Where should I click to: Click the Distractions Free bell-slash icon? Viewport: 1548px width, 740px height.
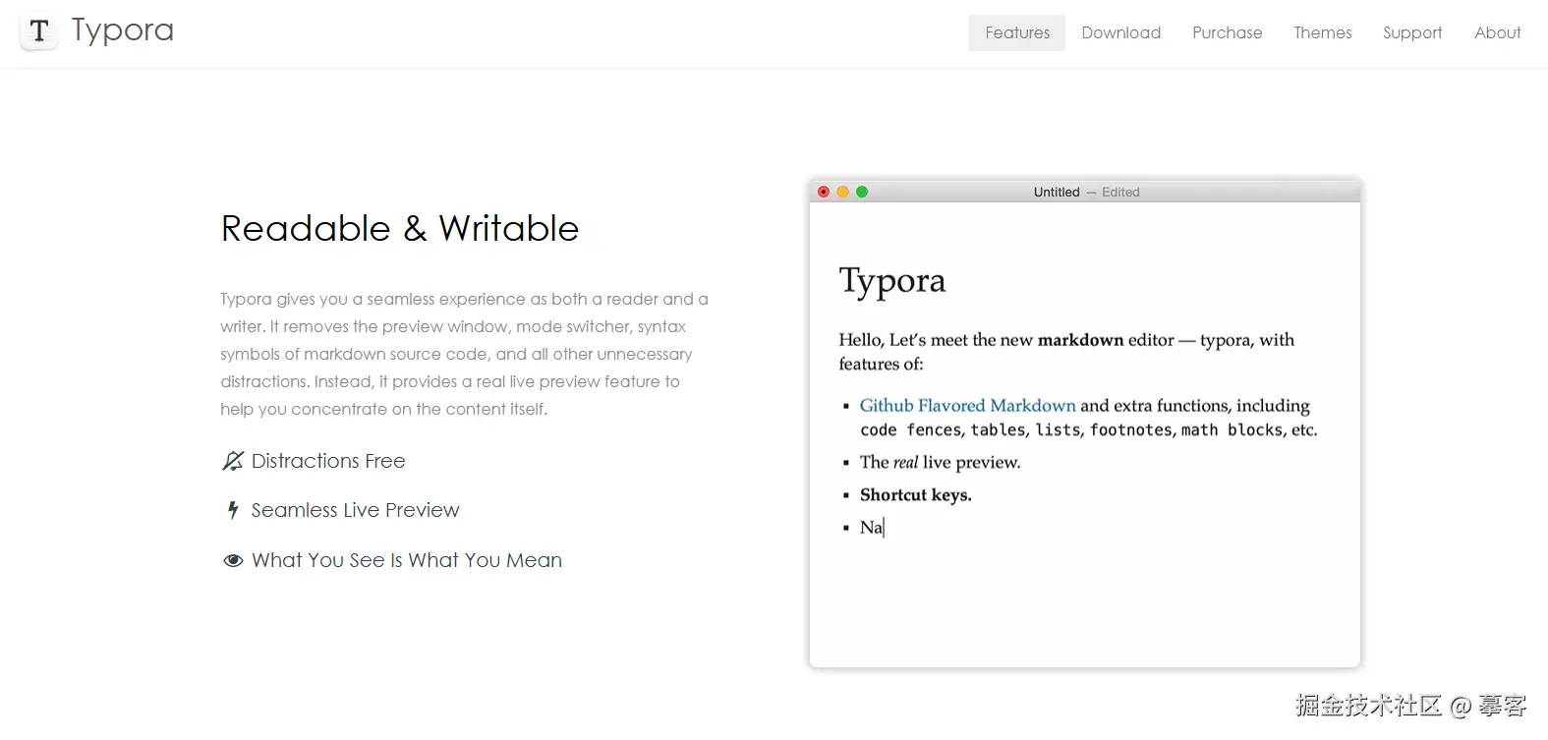233,461
